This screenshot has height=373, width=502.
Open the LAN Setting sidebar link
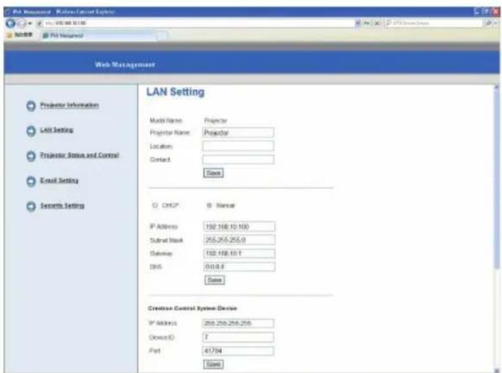tap(57, 130)
